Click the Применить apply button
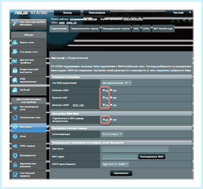 121,173
